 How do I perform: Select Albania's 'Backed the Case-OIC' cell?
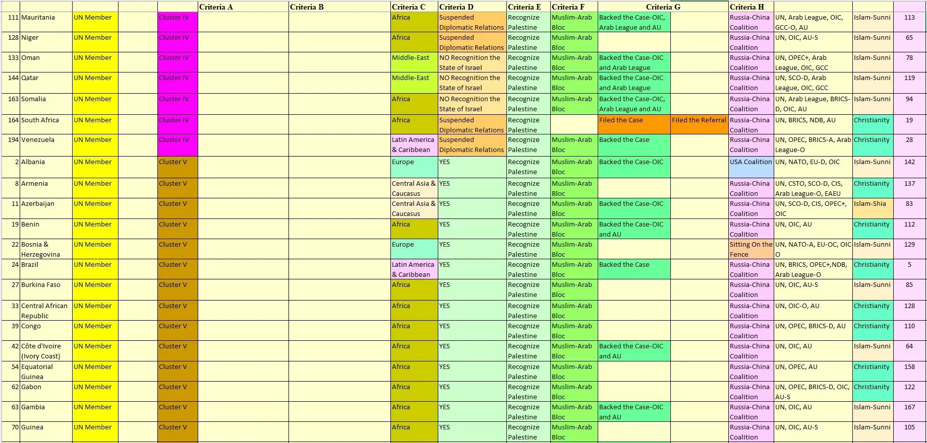tap(634, 167)
